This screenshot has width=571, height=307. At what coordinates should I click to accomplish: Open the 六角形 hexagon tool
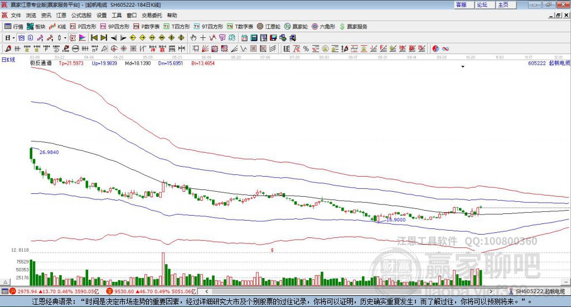point(323,27)
